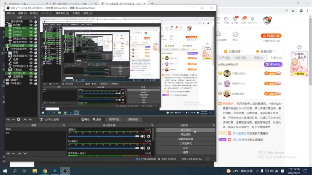Add a new scene with the plus icon
312x175 pixels.
8,153
